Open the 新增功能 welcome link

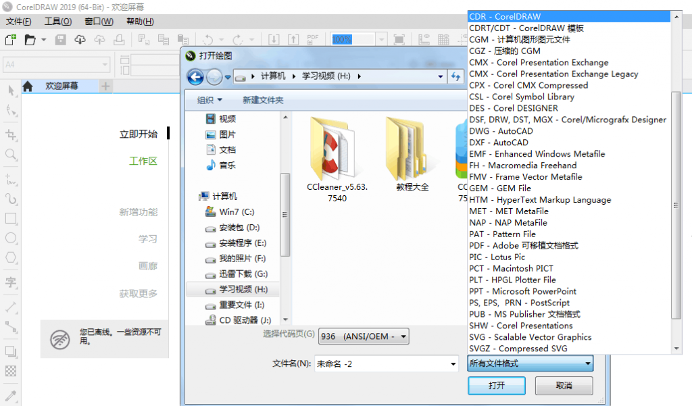pos(138,212)
